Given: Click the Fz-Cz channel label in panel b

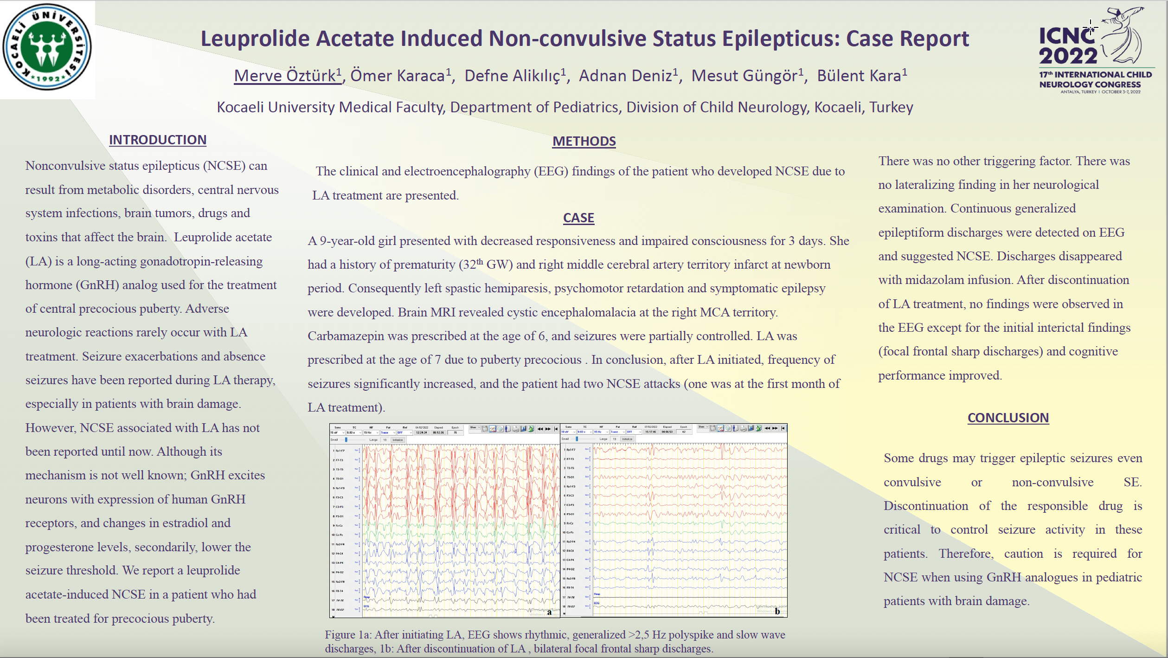Looking at the screenshot, I should pyautogui.click(x=570, y=523).
